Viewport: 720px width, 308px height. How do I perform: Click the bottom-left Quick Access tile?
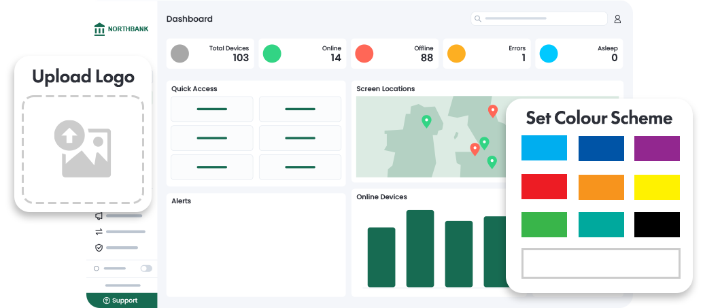[211, 167]
